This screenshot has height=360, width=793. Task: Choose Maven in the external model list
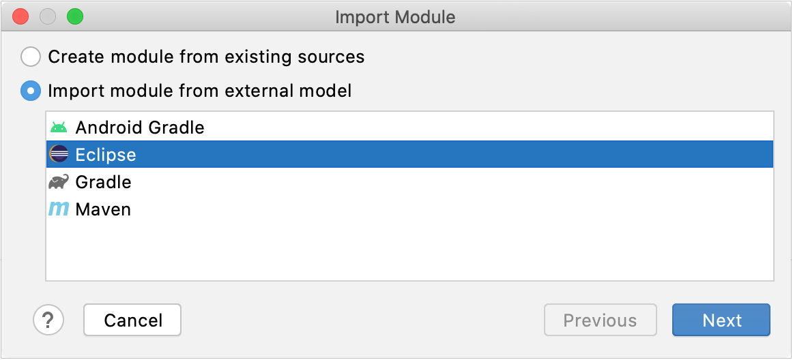409,209
